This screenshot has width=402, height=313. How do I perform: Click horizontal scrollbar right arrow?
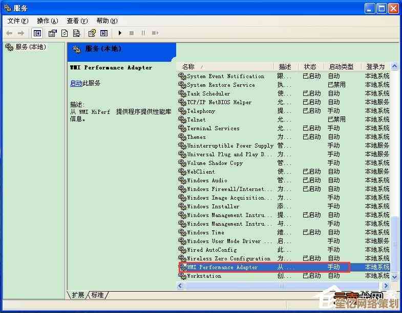point(386,286)
